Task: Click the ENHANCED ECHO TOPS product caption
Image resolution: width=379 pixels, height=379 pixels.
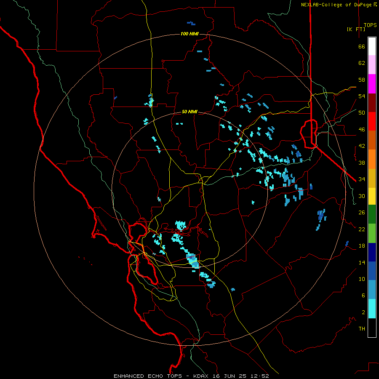Action: click(x=148, y=376)
